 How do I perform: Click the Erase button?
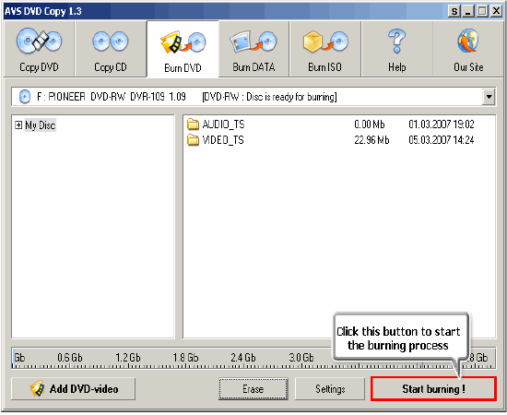[253, 389]
